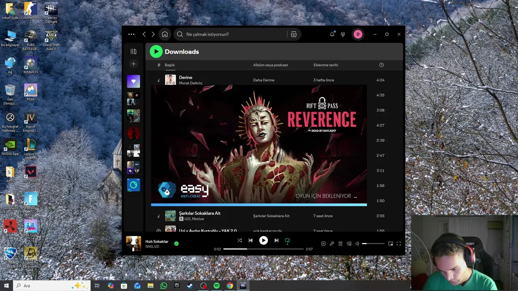Open the mini player
The height and width of the screenshot is (291, 518).
coord(391,244)
